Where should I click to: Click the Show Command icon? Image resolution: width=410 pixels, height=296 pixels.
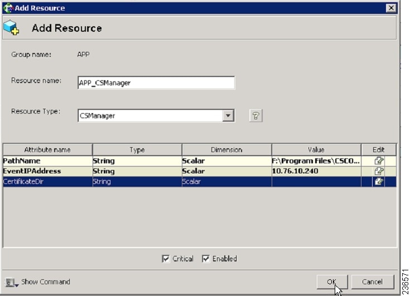12,282
